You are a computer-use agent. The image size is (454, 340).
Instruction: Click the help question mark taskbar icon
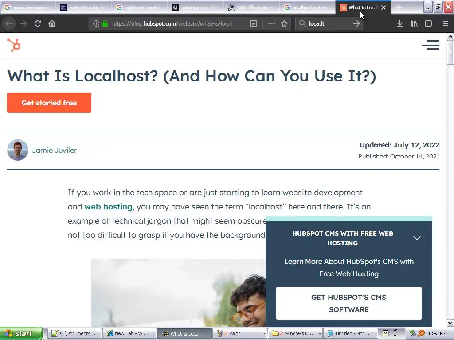(385, 333)
